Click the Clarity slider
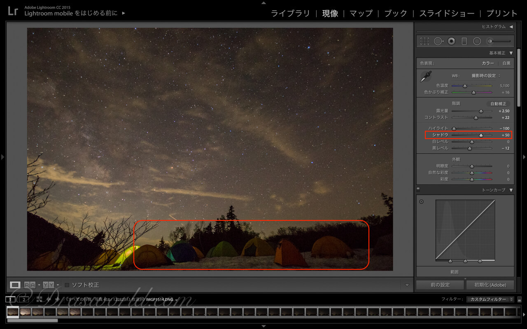The width and height of the screenshot is (527, 329). [472, 166]
